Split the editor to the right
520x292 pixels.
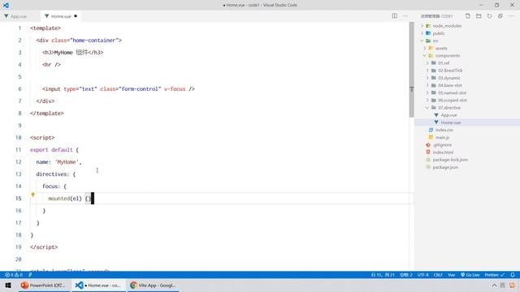pyautogui.click(x=394, y=16)
